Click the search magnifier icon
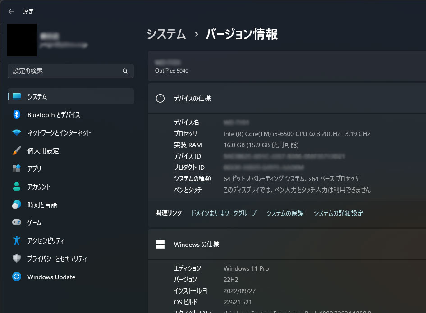This screenshot has width=426, height=313. point(125,71)
